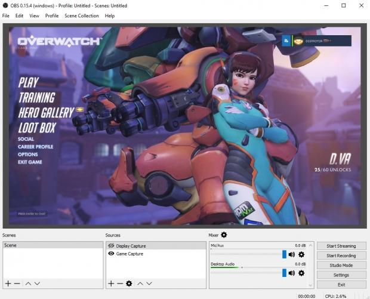Move source down arrow

point(149,283)
